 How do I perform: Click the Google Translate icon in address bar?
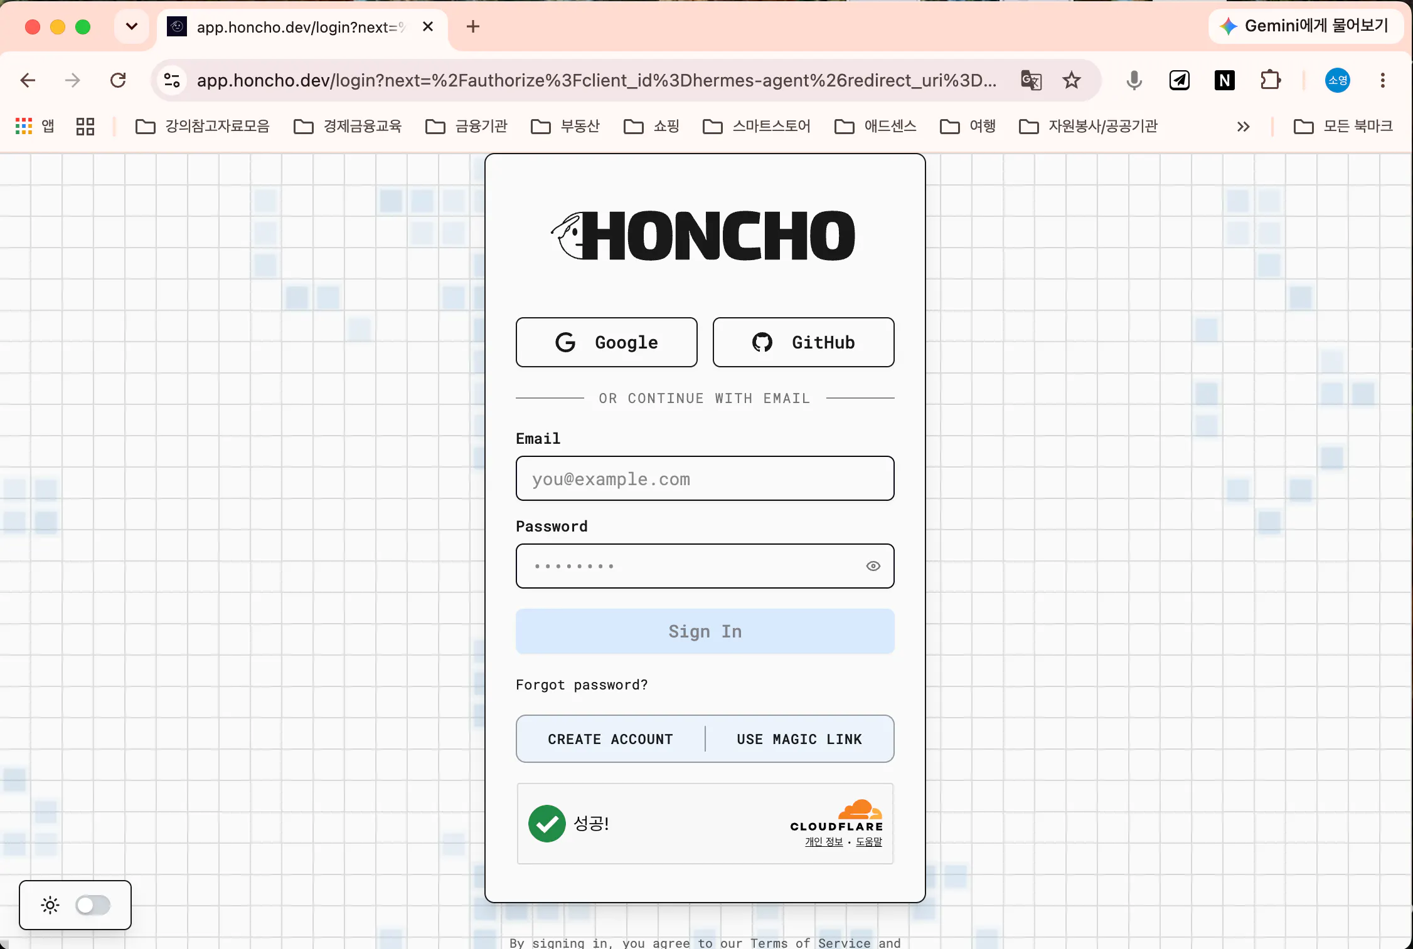[1032, 80]
